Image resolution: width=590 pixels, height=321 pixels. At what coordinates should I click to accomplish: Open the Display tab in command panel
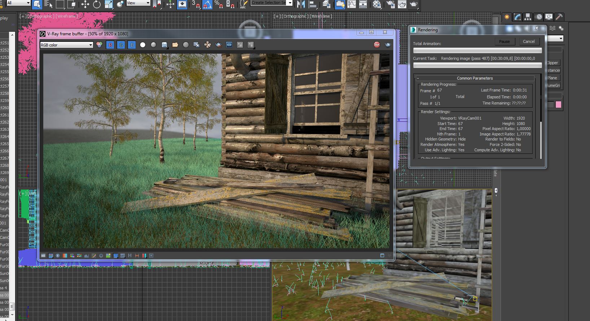(x=549, y=17)
